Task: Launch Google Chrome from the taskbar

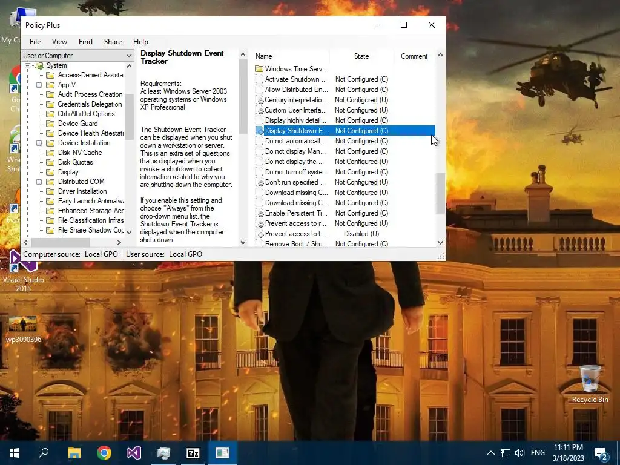Action: pyautogui.click(x=104, y=453)
